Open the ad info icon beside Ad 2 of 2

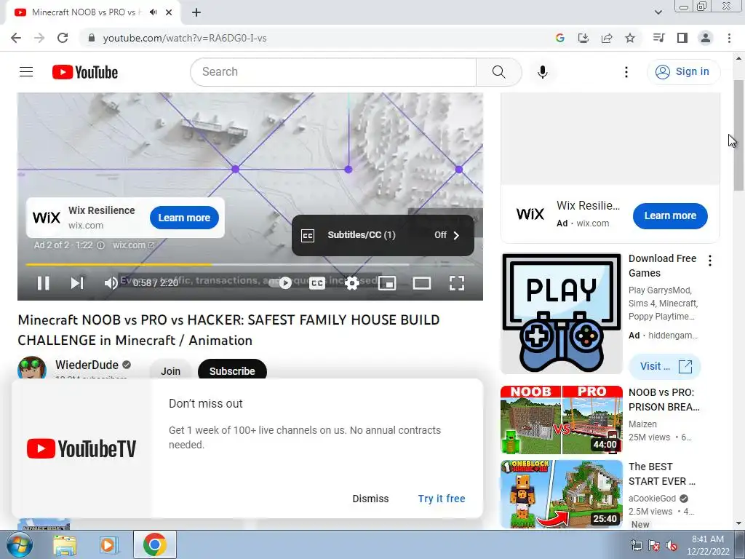click(100, 245)
